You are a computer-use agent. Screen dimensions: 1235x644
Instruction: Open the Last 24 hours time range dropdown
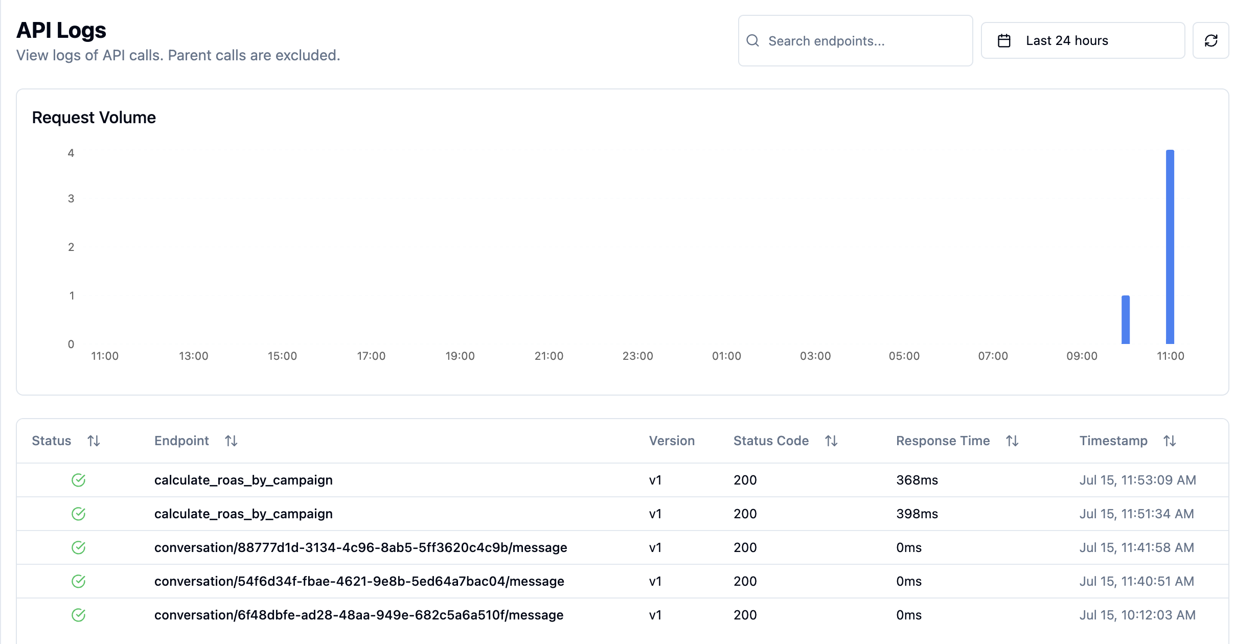1083,40
